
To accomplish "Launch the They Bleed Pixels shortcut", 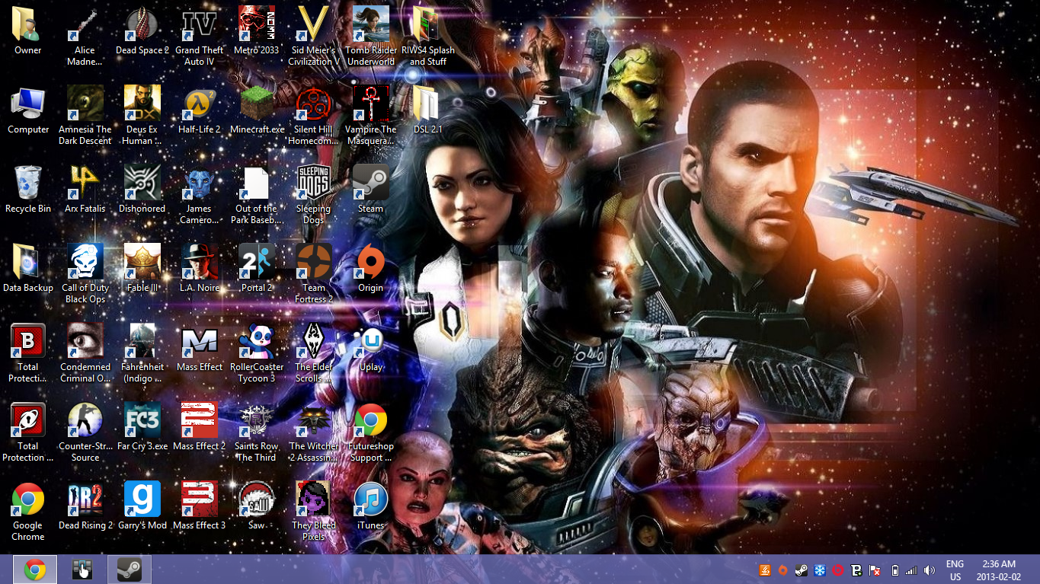I will pos(314,512).
